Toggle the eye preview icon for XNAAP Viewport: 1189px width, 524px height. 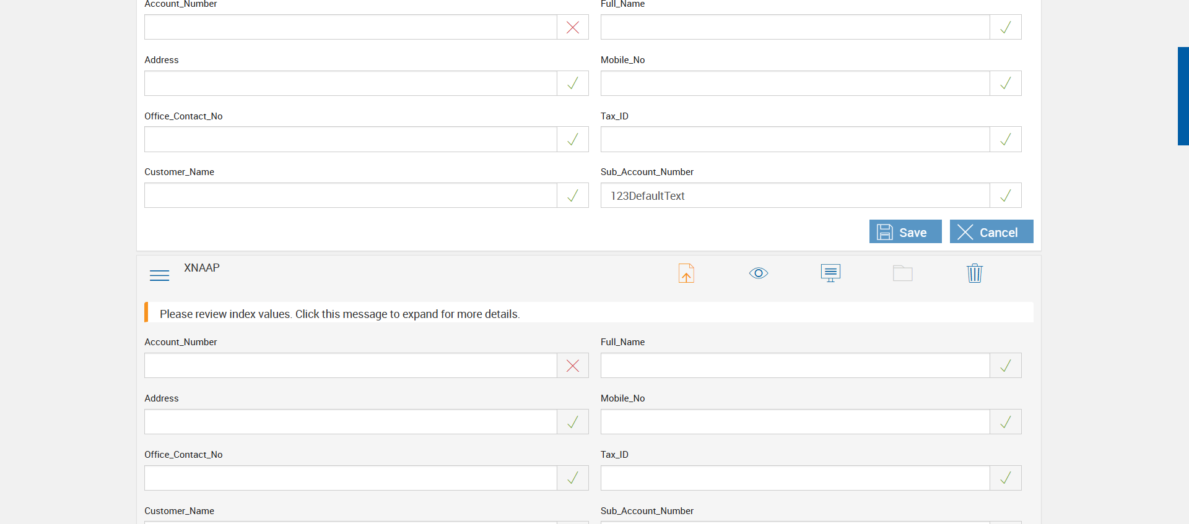(759, 273)
